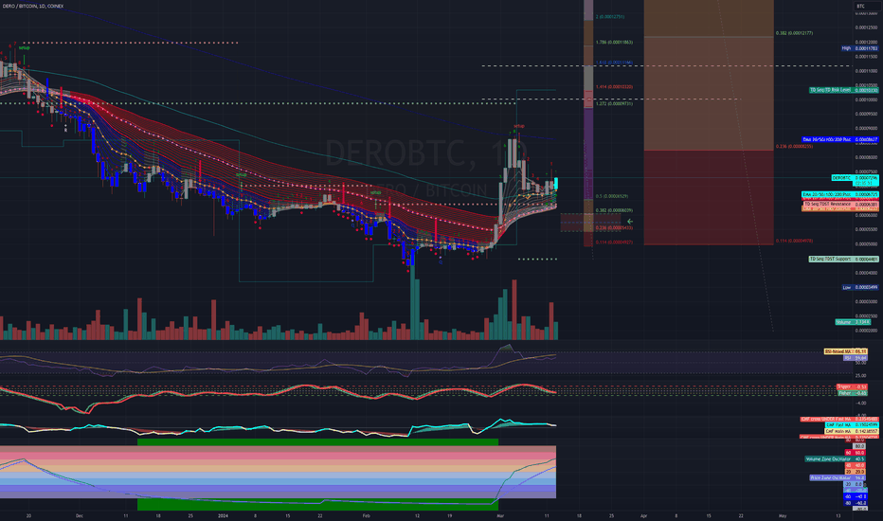Click the Price Zone Oscillator label

tap(838, 477)
